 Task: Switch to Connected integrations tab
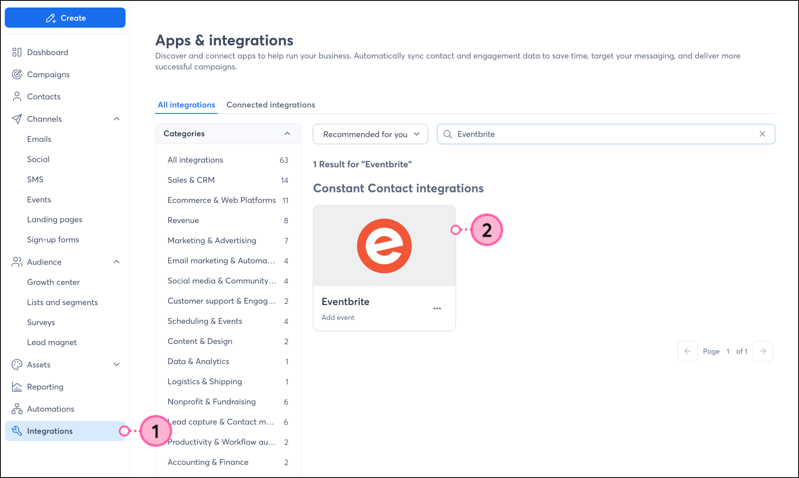click(x=270, y=105)
